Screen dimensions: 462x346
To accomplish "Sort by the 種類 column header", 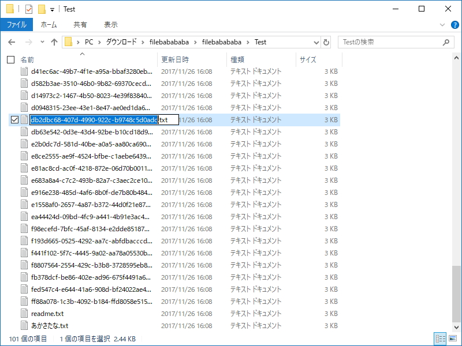I will [237, 60].
